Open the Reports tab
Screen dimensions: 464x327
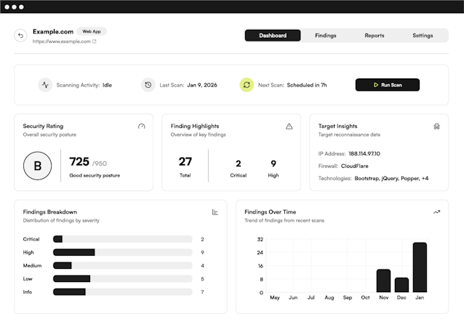[375, 36]
